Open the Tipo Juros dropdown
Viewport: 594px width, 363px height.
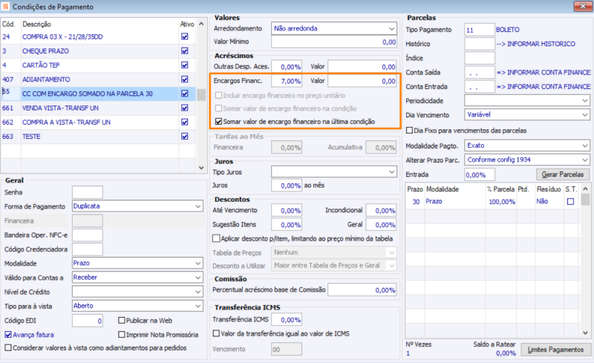click(x=392, y=171)
